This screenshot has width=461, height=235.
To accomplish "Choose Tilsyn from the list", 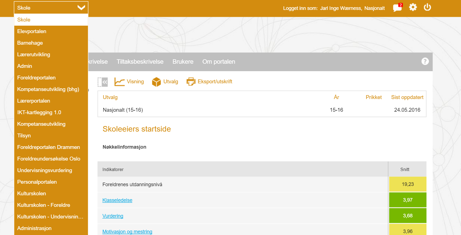I will [51, 135].
